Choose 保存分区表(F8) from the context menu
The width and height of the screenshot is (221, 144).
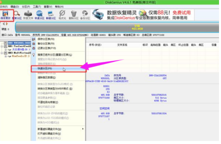[46, 39]
